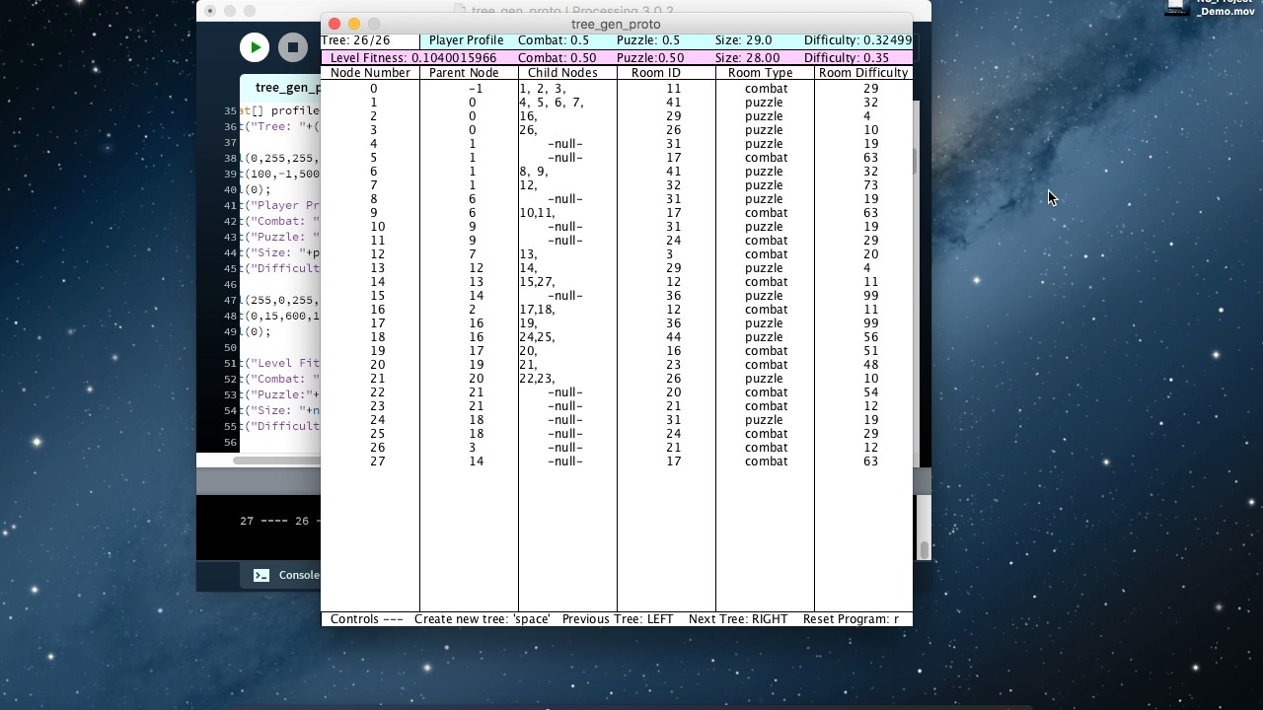Click the 'Level Fitness: 0.1040015966' value
This screenshot has height=710, width=1263.
tap(413, 58)
